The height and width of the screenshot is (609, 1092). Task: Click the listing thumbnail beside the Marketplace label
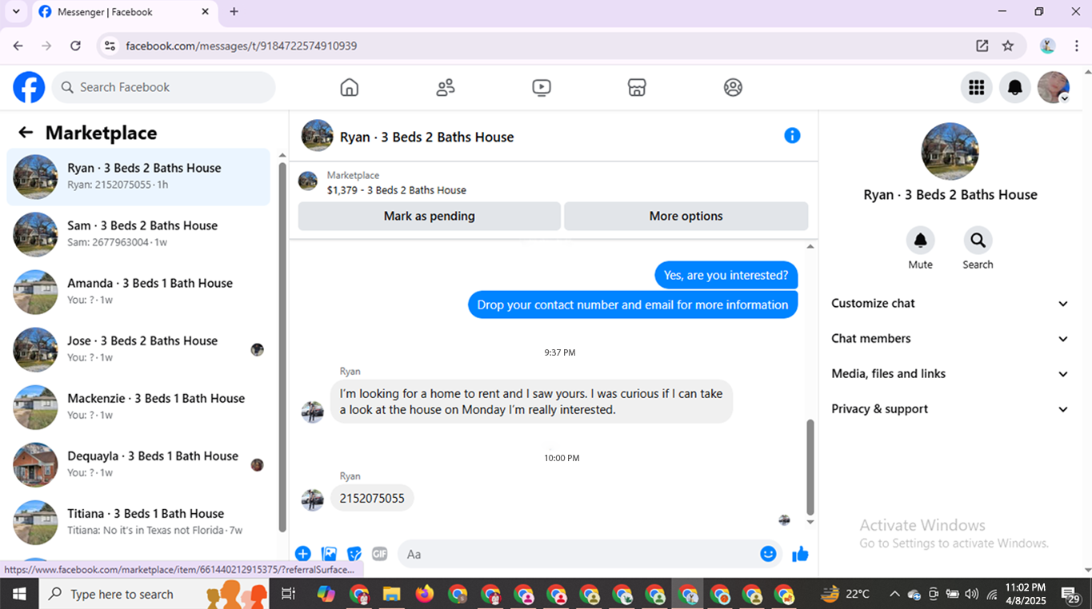[308, 181]
